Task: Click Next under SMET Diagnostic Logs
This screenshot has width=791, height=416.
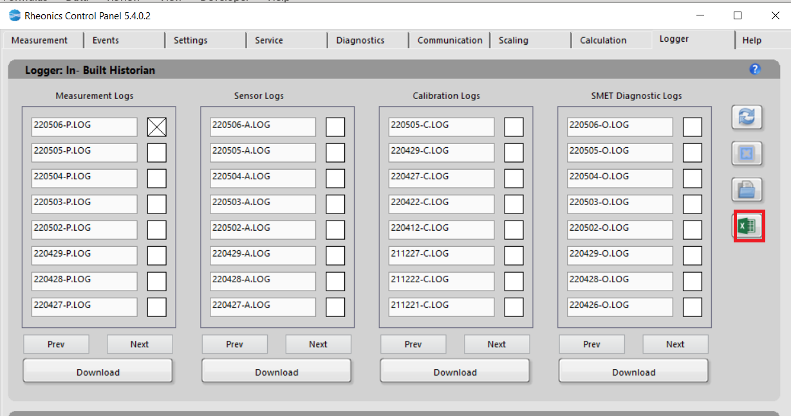Action: pyautogui.click(x=675, y=344)
